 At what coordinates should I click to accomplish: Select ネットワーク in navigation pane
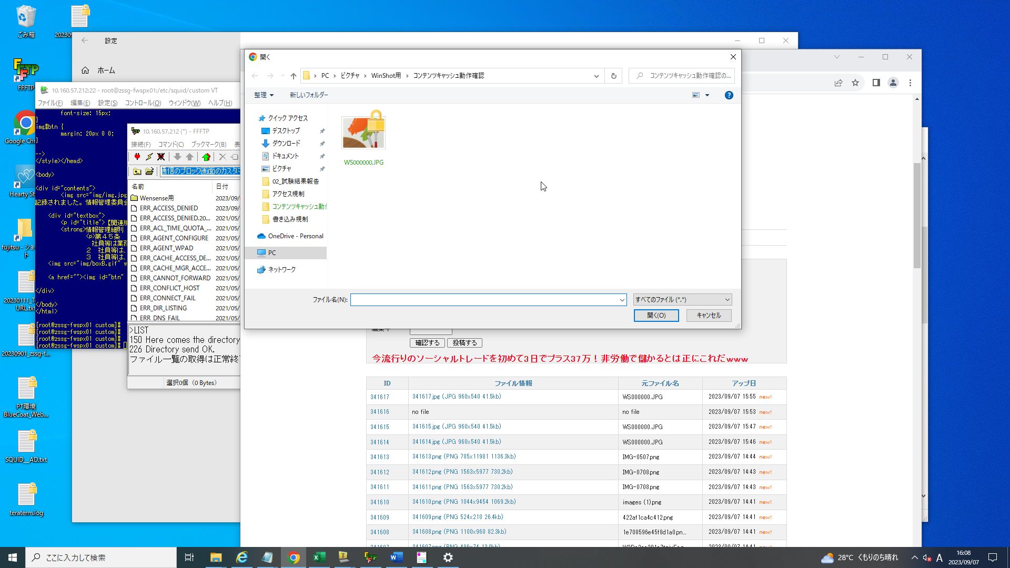276,270
